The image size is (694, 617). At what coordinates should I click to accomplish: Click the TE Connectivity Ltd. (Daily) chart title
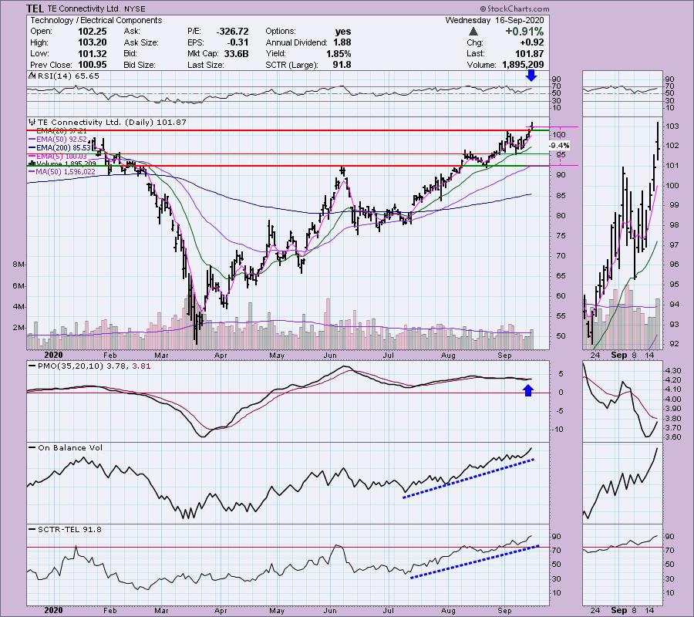coord(112,122)
